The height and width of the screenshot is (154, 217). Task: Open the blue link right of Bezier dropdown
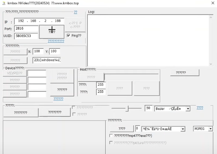pos(200,108)
